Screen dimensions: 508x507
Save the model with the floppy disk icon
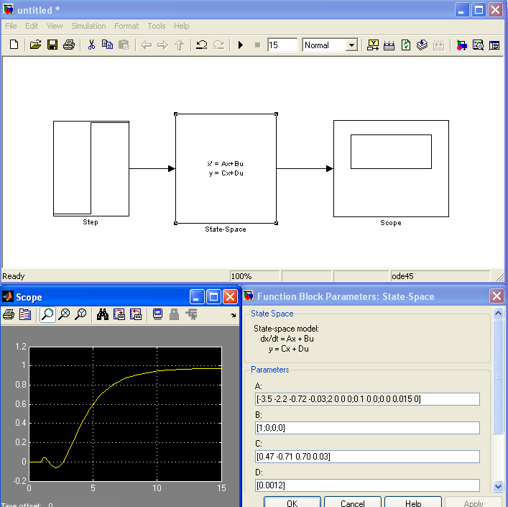(x=52, y=45)
